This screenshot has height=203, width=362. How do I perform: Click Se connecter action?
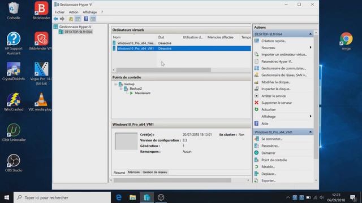[271, 139]
